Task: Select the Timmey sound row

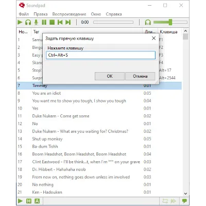Action: pos(99,85)
